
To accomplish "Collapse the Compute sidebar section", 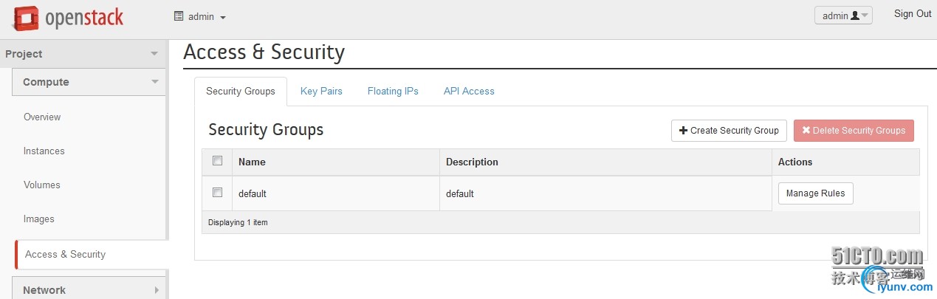I will tap(89, 82).
